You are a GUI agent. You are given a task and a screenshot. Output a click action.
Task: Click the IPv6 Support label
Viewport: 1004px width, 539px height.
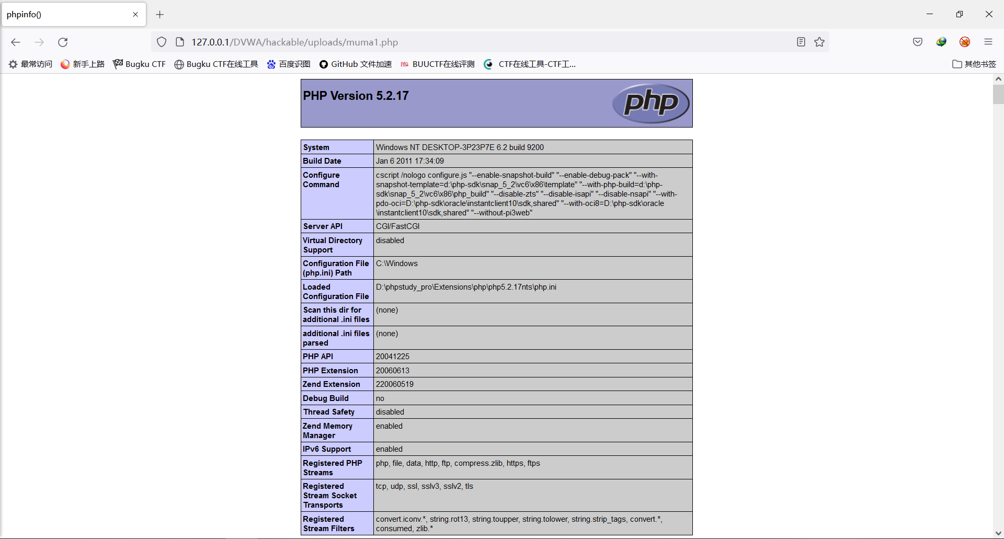tap(327, 449)
